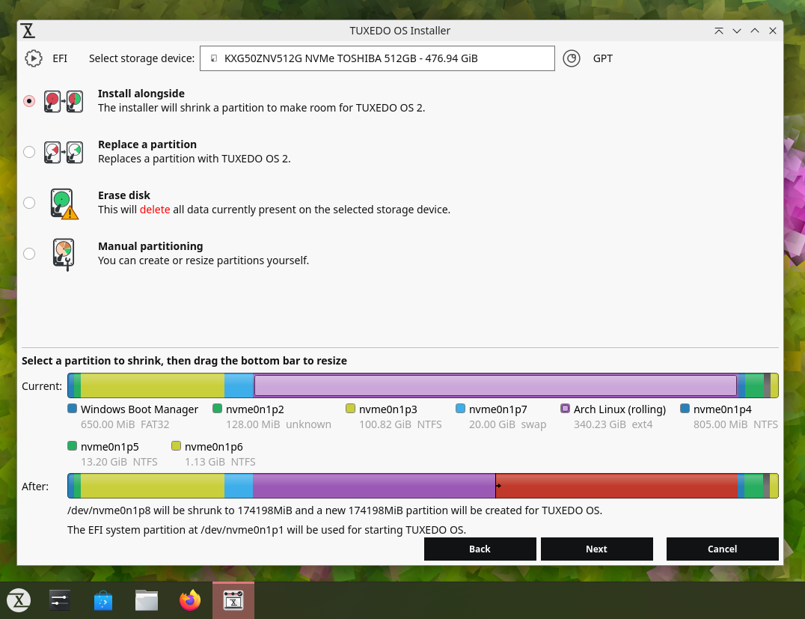Click the nvme0n1p4 blue legend swatch
This screenshot has height=619, width=805.
(685, 409)
